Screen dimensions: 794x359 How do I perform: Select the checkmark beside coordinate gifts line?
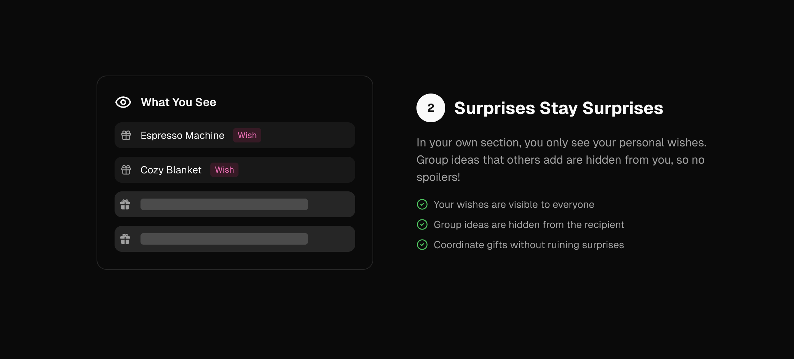pyautogui.click(x=422, y=245)
